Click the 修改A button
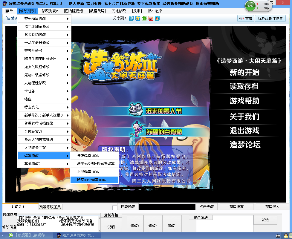 [x=135, y=226]
